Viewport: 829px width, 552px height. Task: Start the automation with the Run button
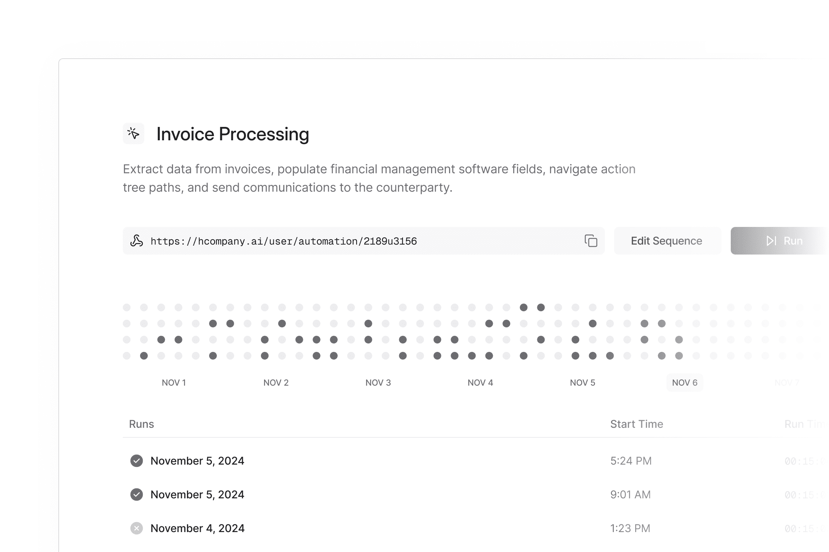coord(780,241)
